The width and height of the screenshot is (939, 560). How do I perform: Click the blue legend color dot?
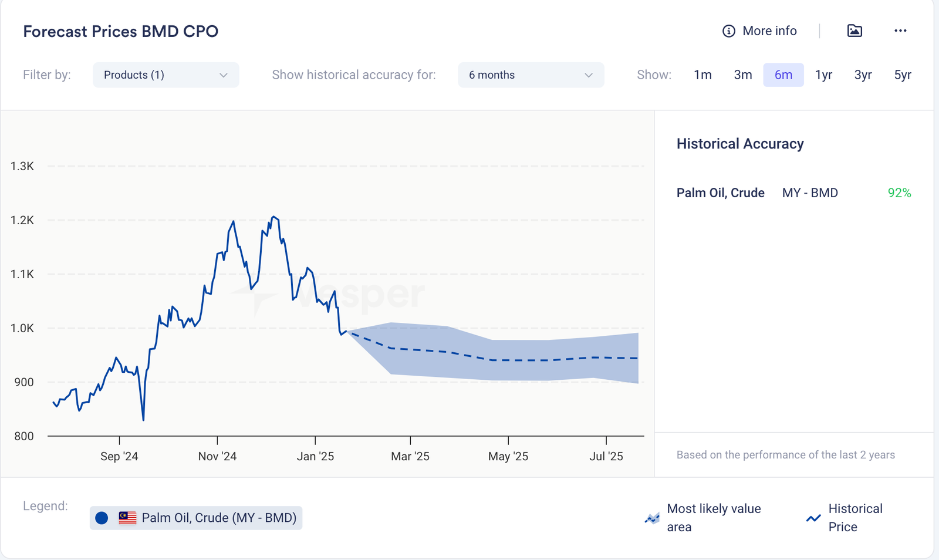[102, 518]
